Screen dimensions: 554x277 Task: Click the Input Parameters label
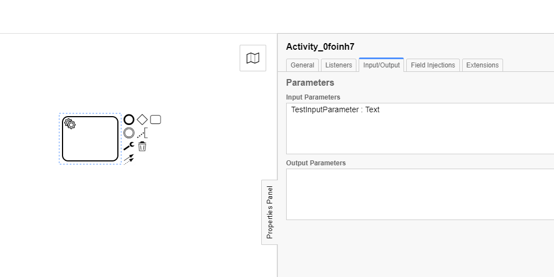313,97
